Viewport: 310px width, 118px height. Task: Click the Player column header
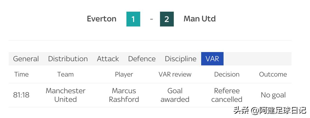124,74
